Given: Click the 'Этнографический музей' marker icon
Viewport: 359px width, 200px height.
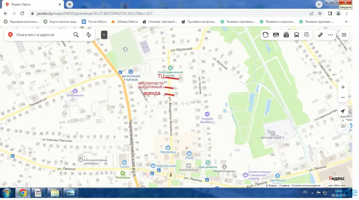Looking at the screenshot, I should click(170, 68).
